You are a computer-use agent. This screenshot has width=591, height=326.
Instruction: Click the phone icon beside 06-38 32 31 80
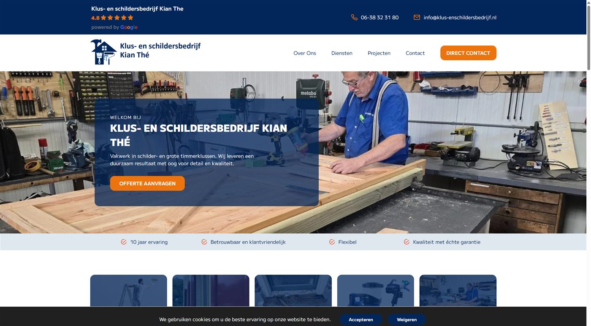coord(354,17)
